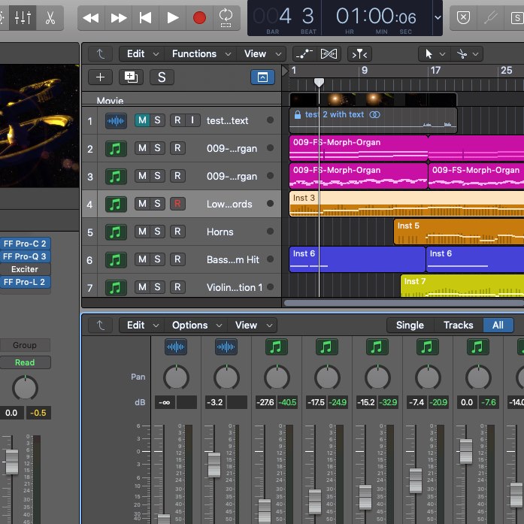
Task: Click the Duplicate Track icon
Action: coord(131,77)
